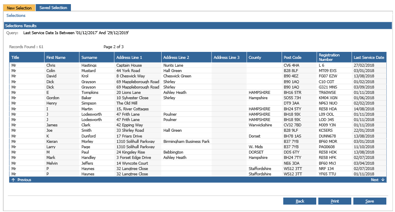395x212 pixels.
Task: Click post code 'CV6 4HA'
Action: pyautogui.click(x=292, y=65)
